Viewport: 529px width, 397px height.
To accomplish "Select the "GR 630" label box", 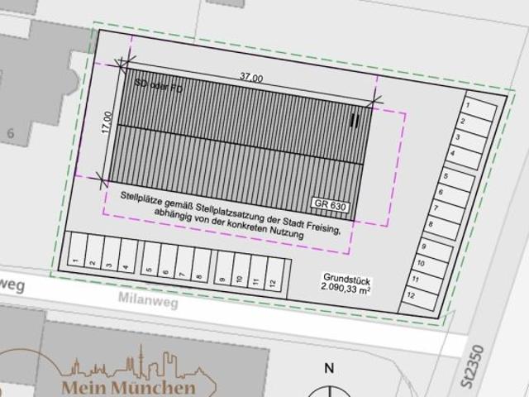I will pos(331,204).
